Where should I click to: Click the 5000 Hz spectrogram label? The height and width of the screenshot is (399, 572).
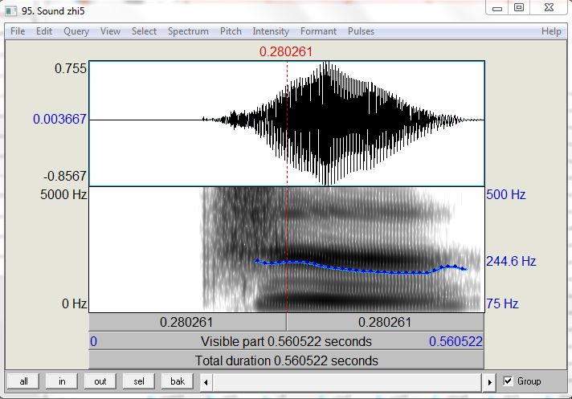63,194
